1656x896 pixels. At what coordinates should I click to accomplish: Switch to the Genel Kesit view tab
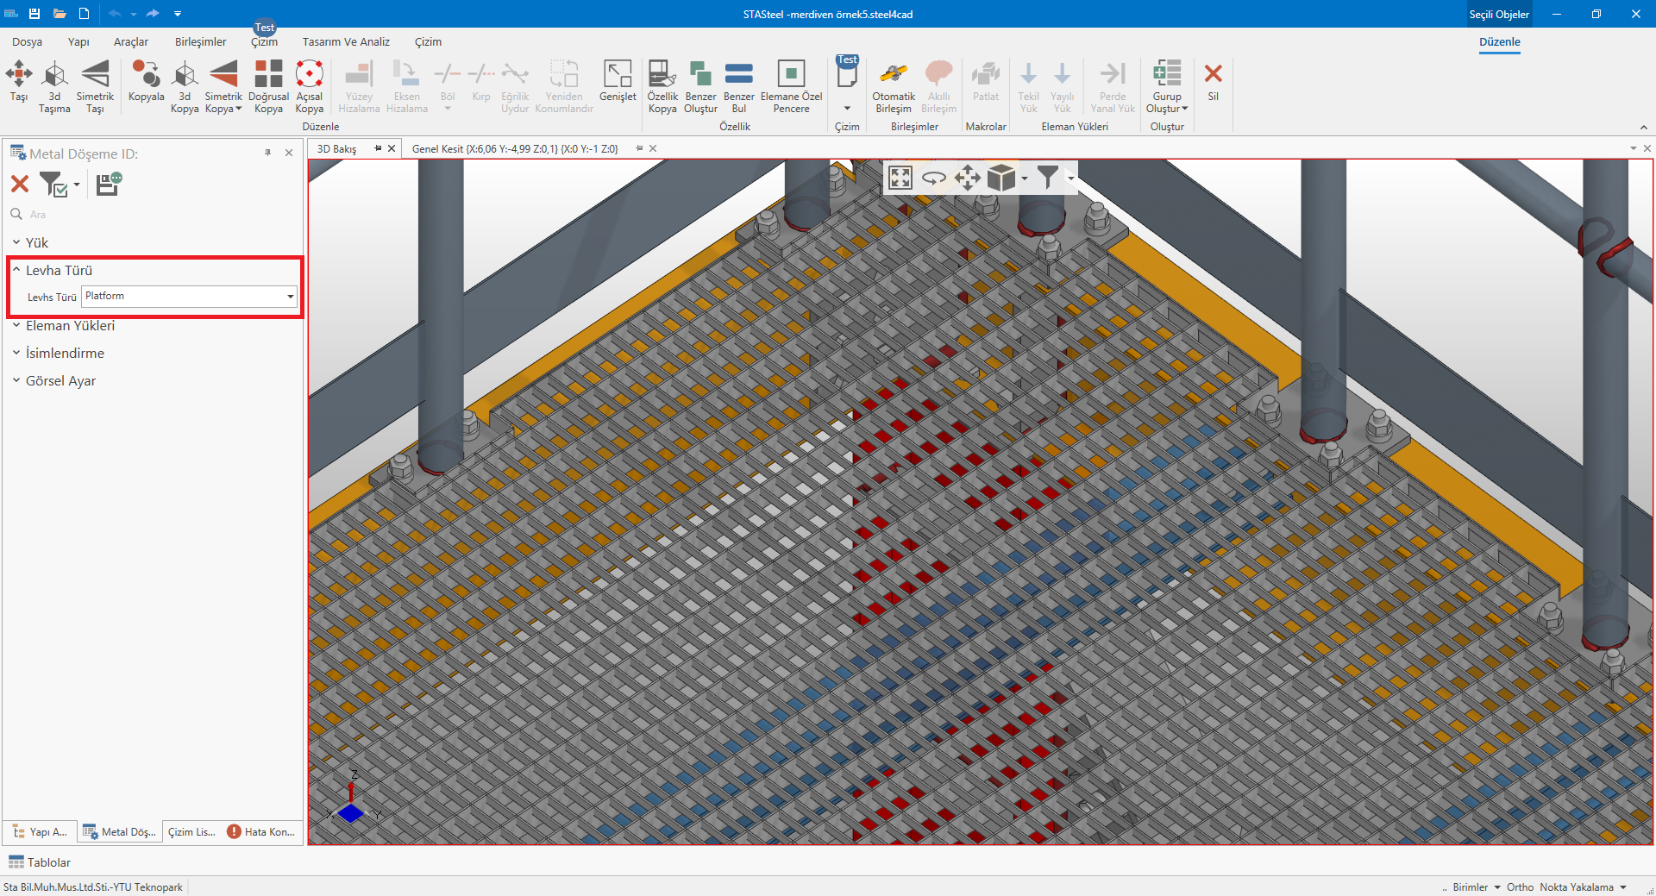tap(515, 148)
